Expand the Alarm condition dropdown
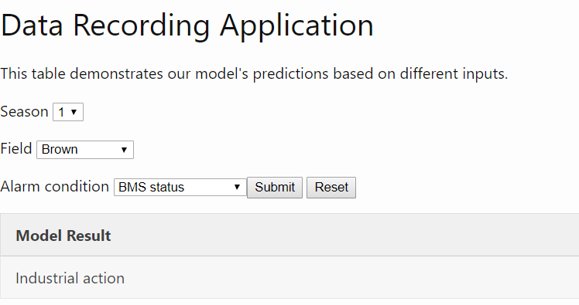579x305 pixels. click(180, 187)
